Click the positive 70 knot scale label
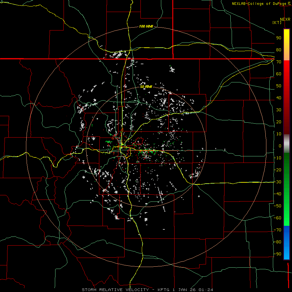The image size is (292, 292). (x=279, y=62)
